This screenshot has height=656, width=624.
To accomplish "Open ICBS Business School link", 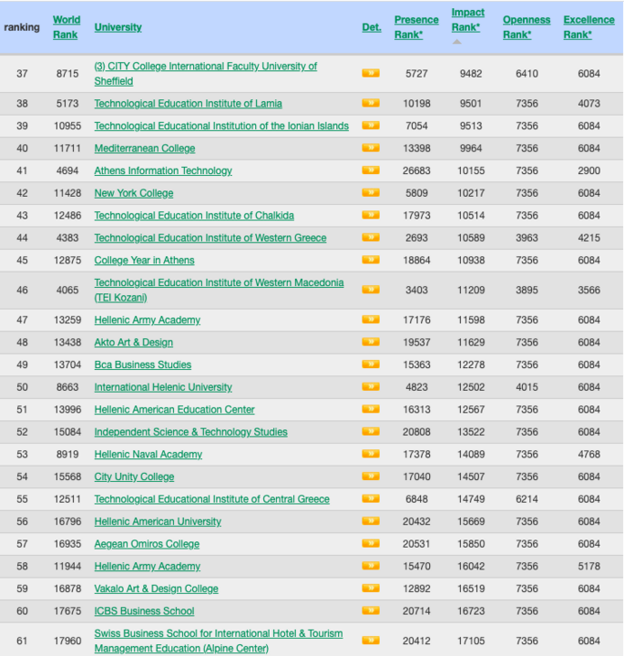I will [144, 610].
